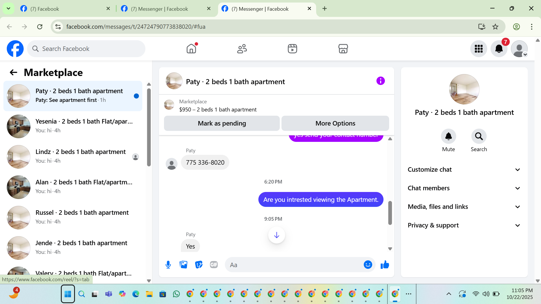Click the voice clip microphone icon
The height and width of the screenshot is (304, 541).
tap(168, 265)
